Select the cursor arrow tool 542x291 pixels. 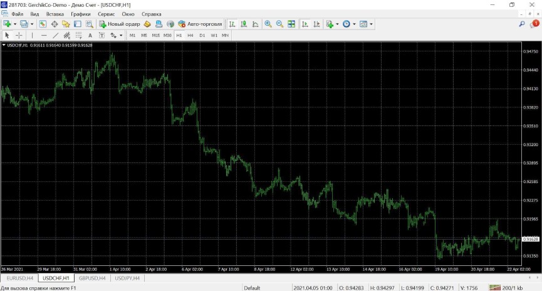(7, 35)
